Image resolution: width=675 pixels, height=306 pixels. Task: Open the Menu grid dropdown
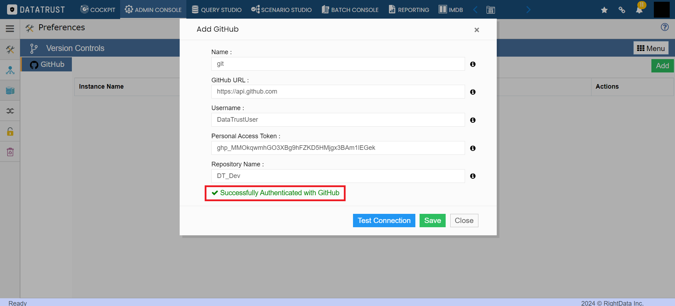tap(651, 48)
